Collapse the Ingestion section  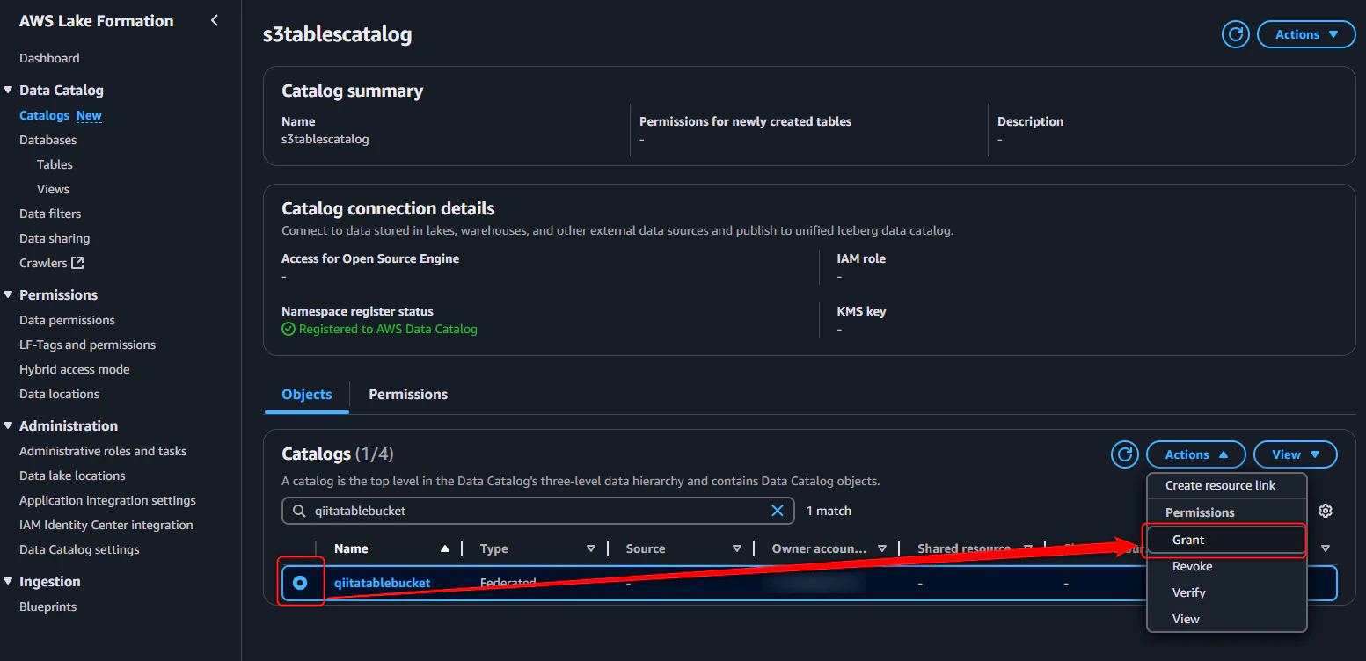click(x=8, y=581)
